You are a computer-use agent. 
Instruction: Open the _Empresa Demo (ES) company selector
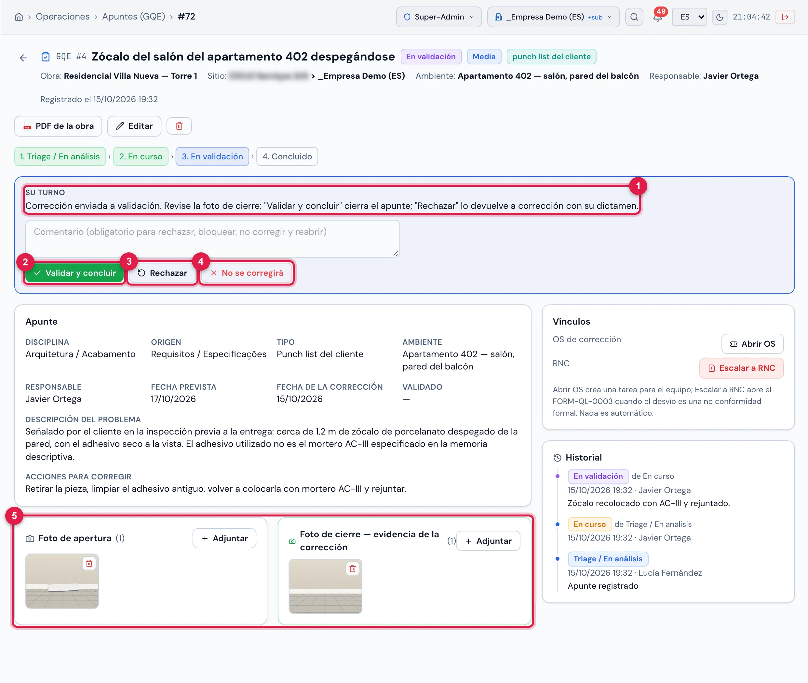tap(553, 17)
